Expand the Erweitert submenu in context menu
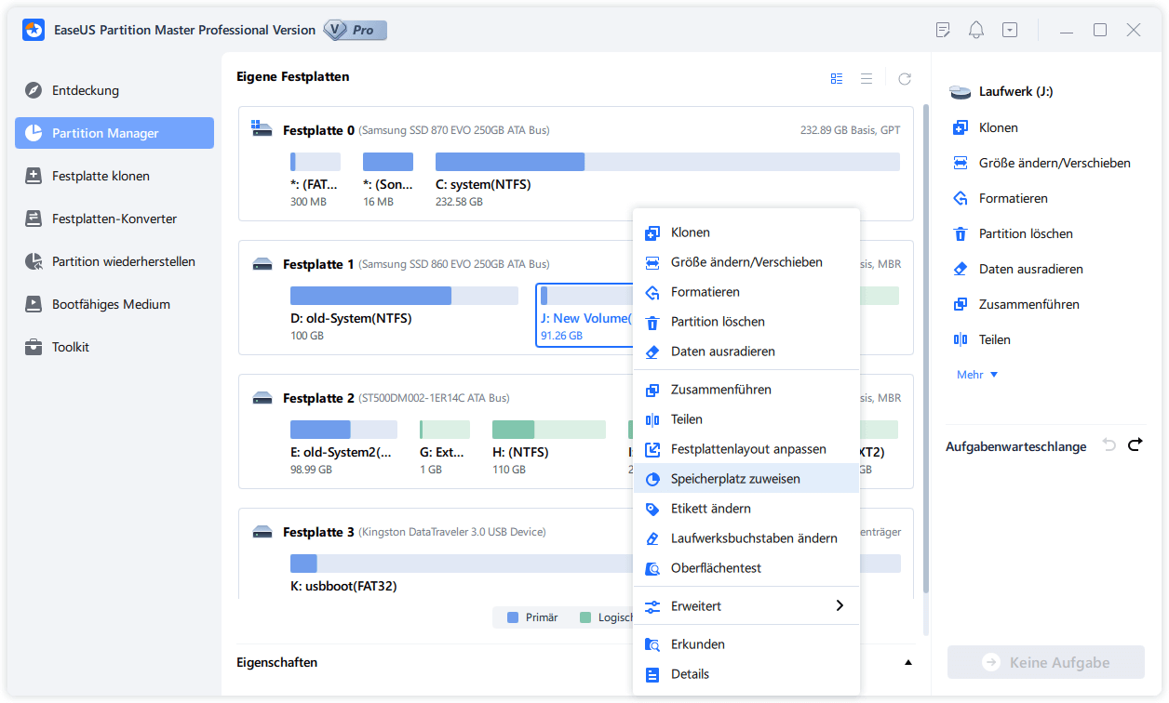Screen dimensions: 1169x703 [x=746, y=605]
